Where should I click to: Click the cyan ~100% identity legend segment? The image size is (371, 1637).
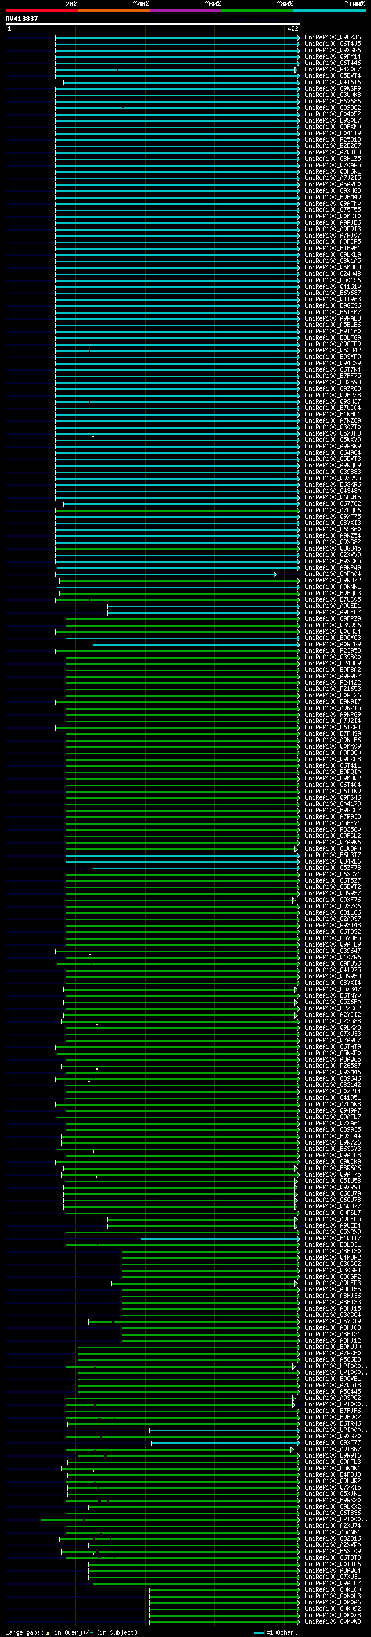pos(329,10)
